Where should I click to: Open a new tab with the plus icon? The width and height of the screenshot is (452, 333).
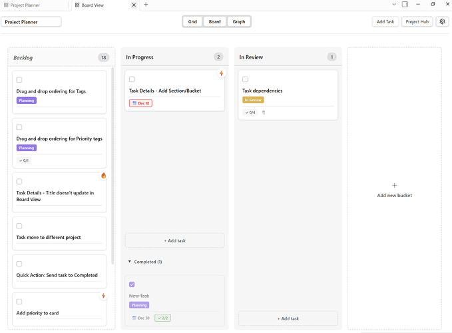pos(146,5)
